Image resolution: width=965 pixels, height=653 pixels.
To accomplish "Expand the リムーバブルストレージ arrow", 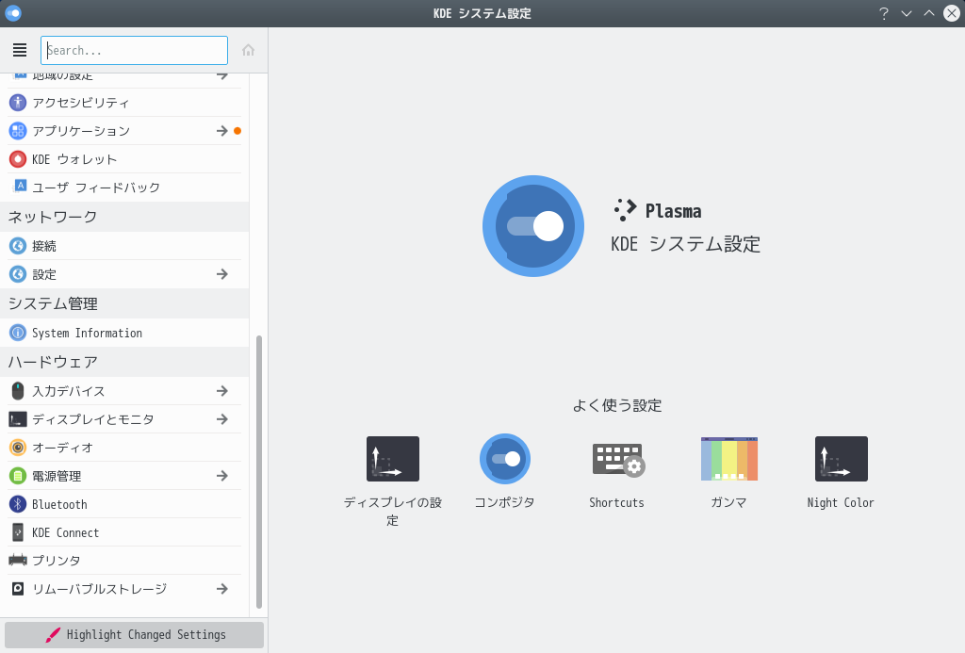I will point(222,589).
